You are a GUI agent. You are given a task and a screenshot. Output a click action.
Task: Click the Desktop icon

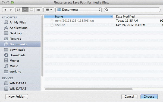[x=6, y=33]
